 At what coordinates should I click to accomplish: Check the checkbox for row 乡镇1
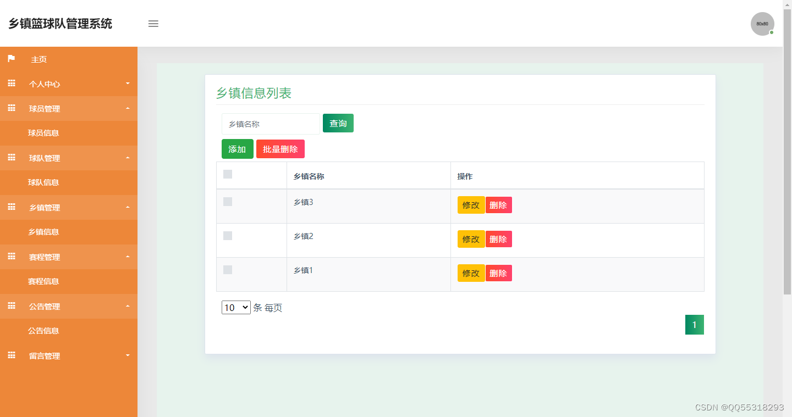[228, 270]
